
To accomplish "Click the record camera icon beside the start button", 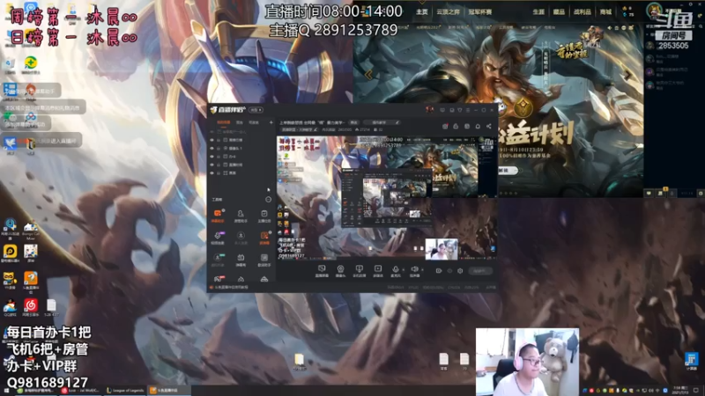I will tap(439, 271).
